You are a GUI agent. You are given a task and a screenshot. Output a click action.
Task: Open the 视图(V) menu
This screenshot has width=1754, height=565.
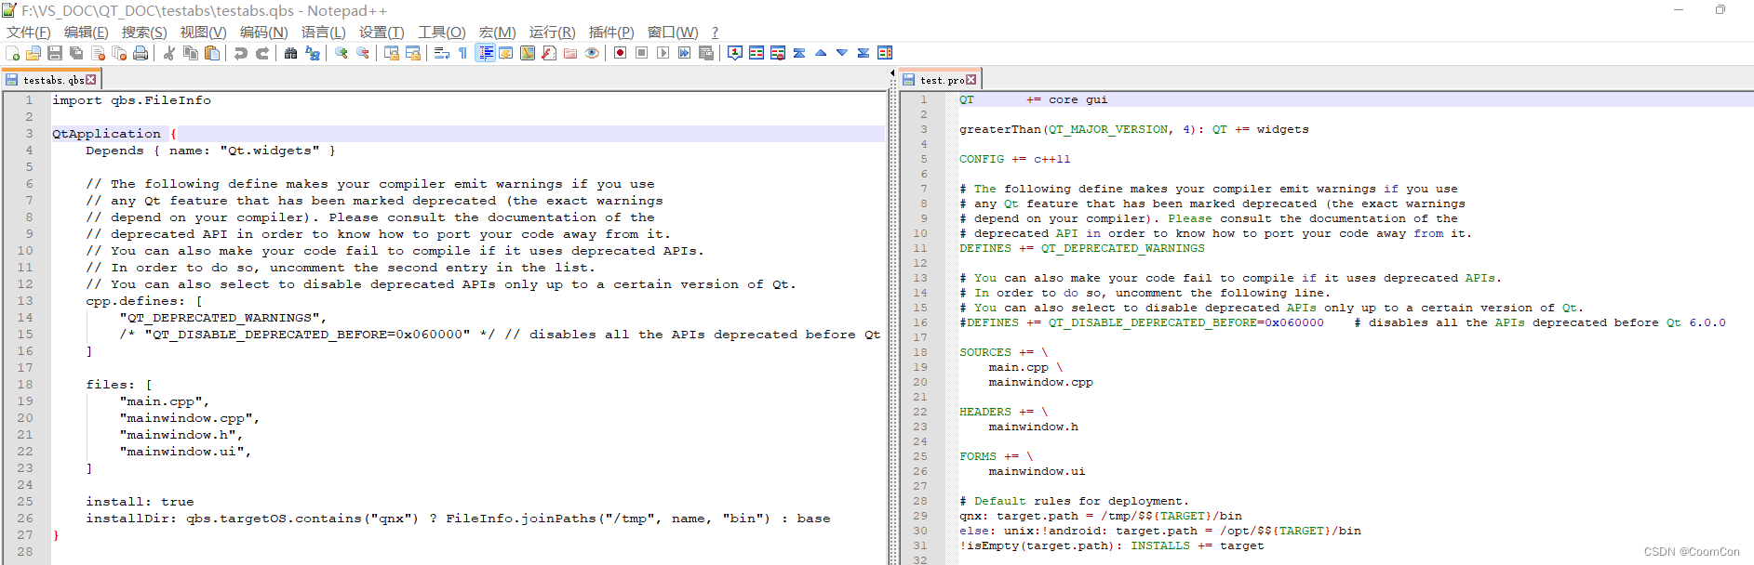click(x=203, y=33)
